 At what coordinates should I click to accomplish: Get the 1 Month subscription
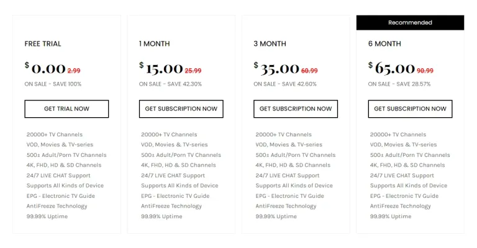pos(181,108)
